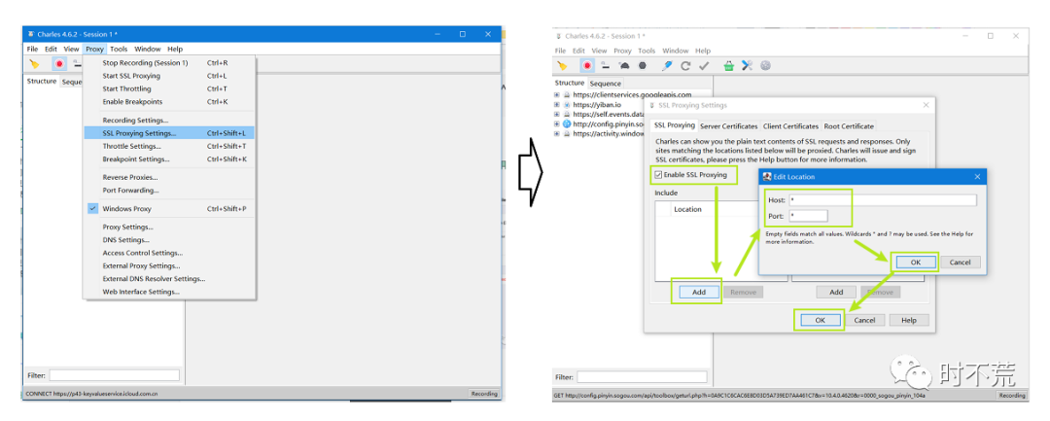Open the wrench-and-screwdriver tools icon
Viewport: 1050px width, 421px height.
pyautogui.click(x=748, y=65)
